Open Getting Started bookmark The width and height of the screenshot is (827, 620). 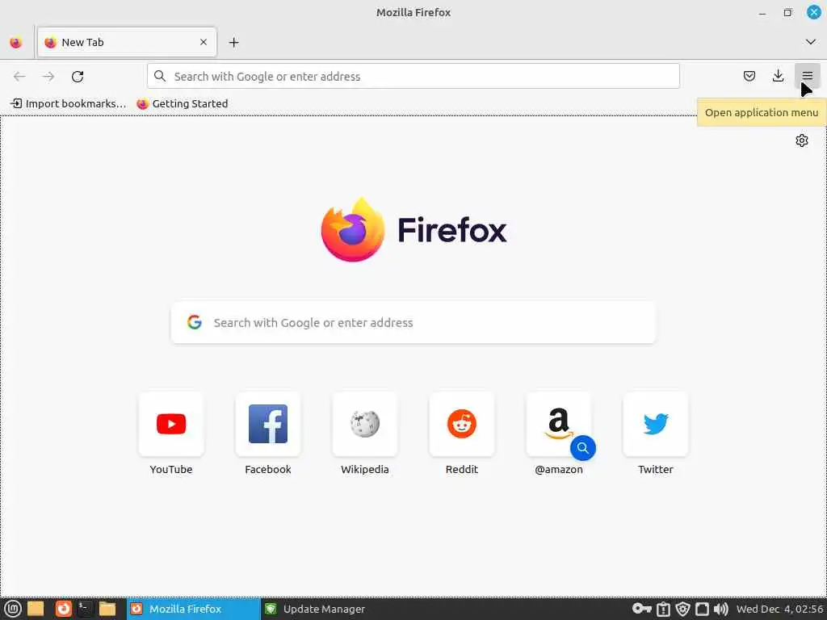(183, 104)
